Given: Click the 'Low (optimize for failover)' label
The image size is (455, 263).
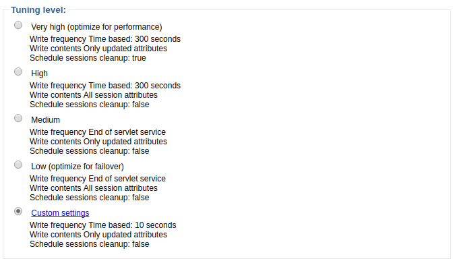Looking at the screenshot, I should (78, 167).
